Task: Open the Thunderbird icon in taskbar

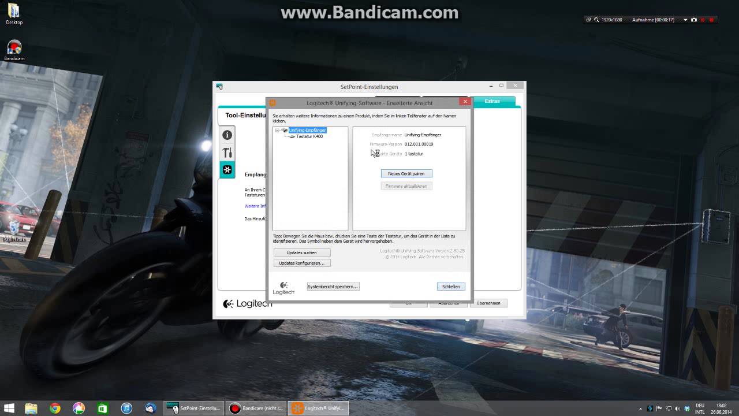Action: pyautogui.click(x=151, y=408)
